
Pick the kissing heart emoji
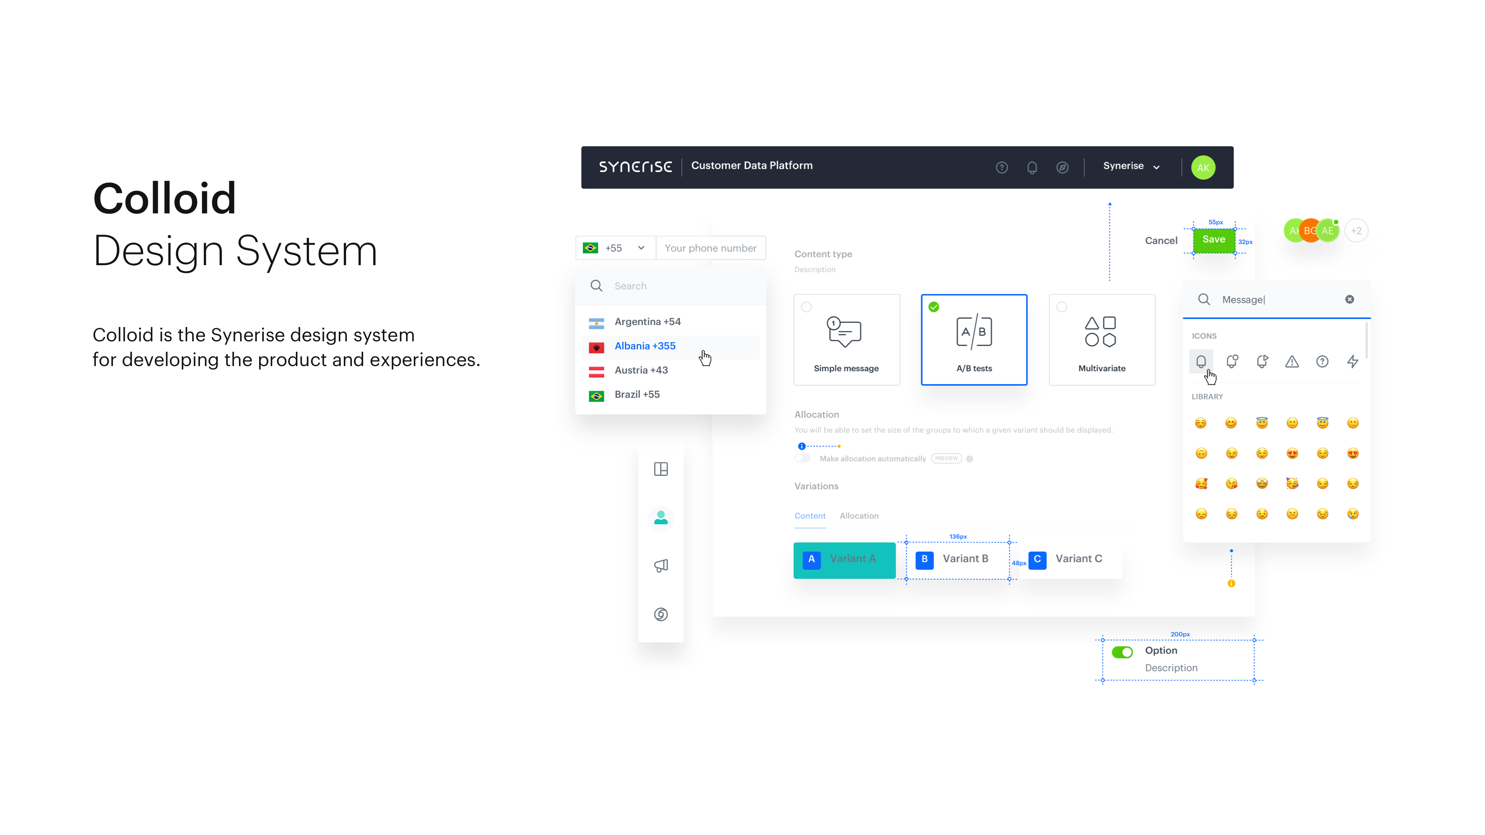tap(1231, 484)
